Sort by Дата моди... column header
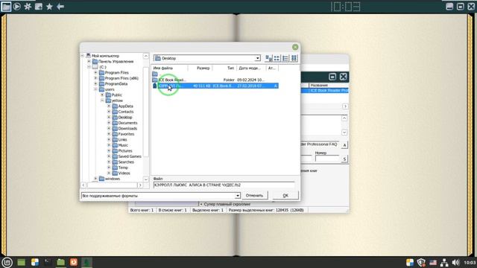This screenshot has height=268, width=477. (251, 68)
